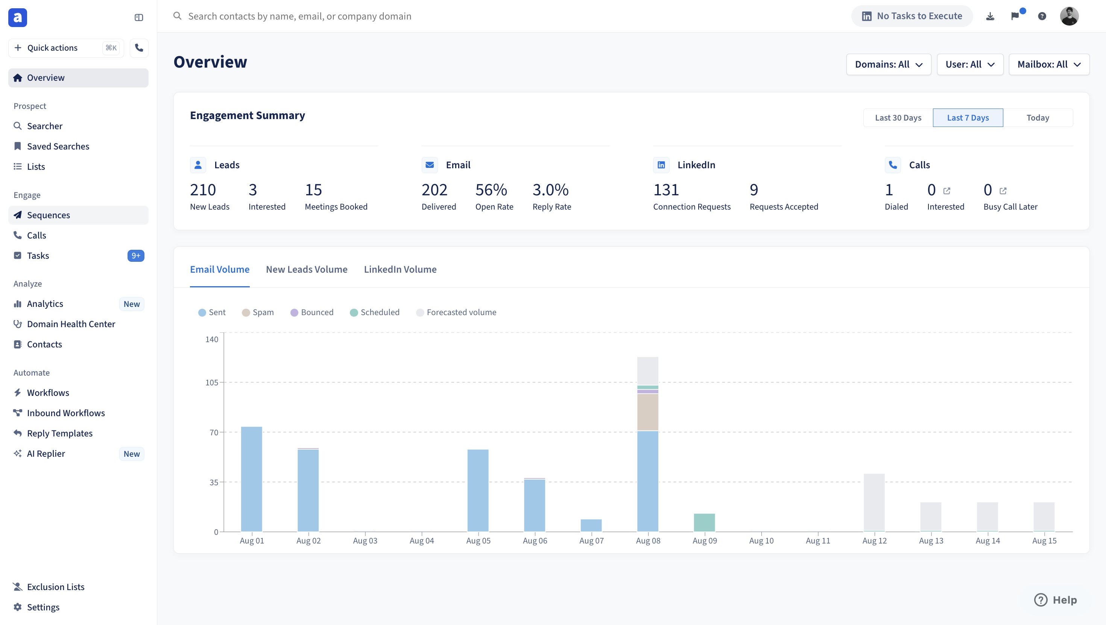The height and width of the screenshot is (625, 1106).
Task: Toggle the Spam series in legend
Action: tap(258, 312)
